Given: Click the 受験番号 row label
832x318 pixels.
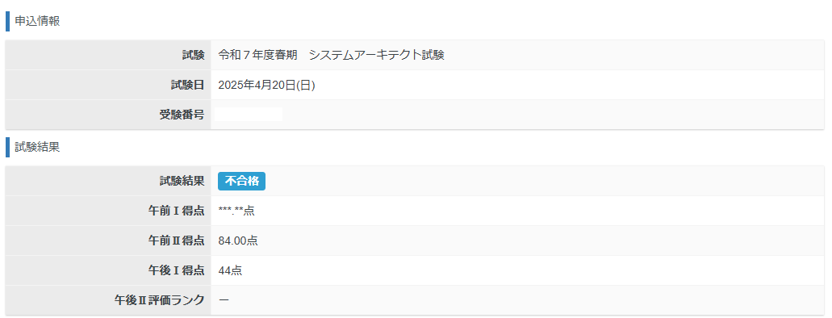Looking at the screenshot, I should (x=182, y=114).
